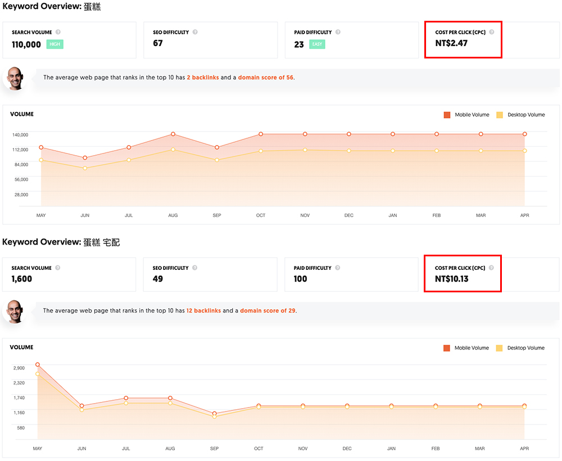This screenshot has height=461, width=562.
Task: Select MAY mobile peak point in second chart
Action: click(38, 364)
